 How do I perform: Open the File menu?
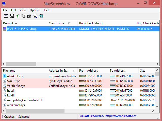point(5,10)
